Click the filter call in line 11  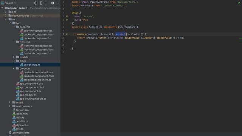coord(102,38)
